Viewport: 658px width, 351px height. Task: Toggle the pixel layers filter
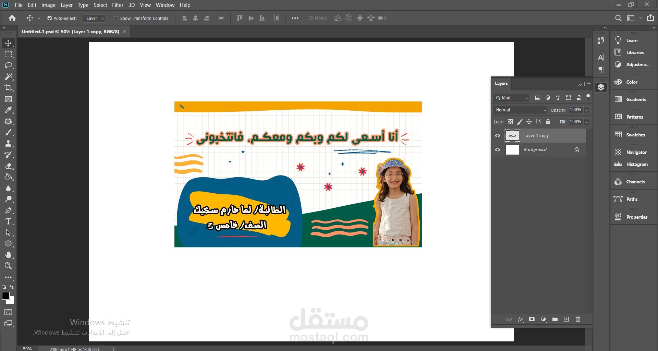pos(538,98)
